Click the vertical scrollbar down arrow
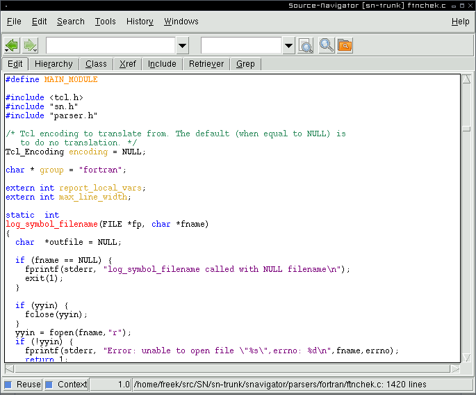Screen dimensions: 476x395 pos(467,356)
